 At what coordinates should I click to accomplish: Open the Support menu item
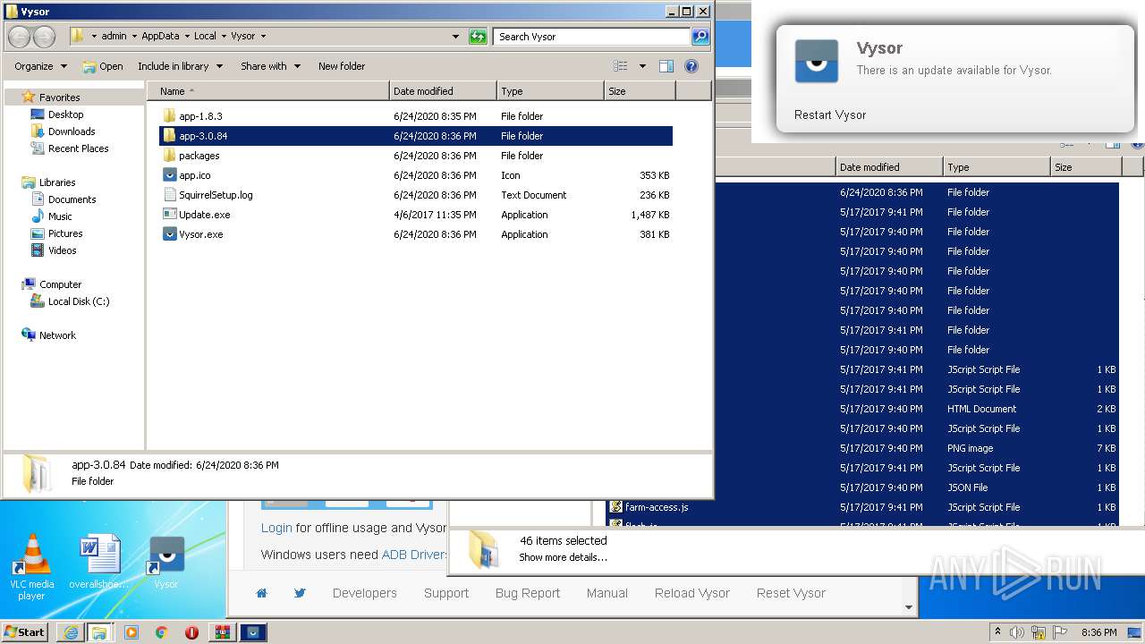[446, 593]
